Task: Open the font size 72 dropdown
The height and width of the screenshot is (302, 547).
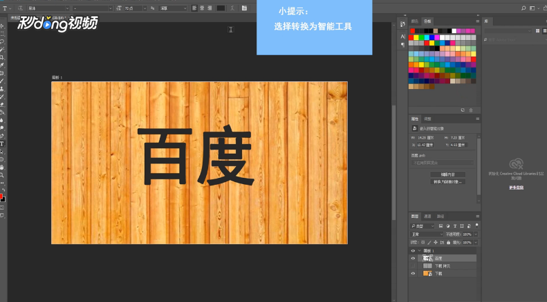Action: pyautogui.click(x=136, y=8)
